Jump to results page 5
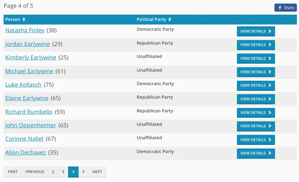Viewport: 299px width, 182px height. tap(83, 172)
